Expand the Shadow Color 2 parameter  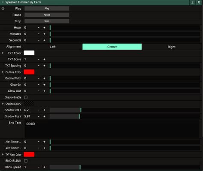click(x=3, y=104)
